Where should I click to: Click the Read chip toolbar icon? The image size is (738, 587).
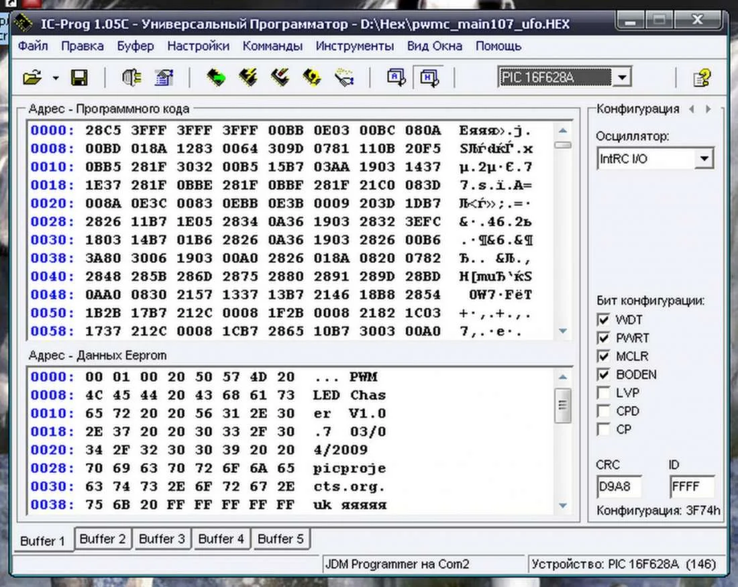coord(215,78)
